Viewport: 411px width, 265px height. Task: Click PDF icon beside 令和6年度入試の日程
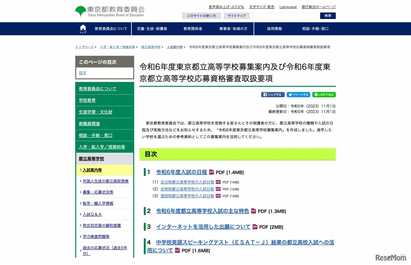click(x=211, y=172)
